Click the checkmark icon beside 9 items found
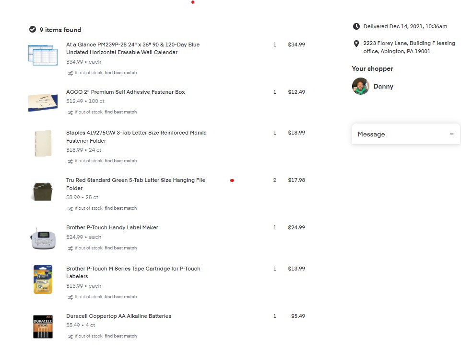461x349 pixels. pos(33,30)
